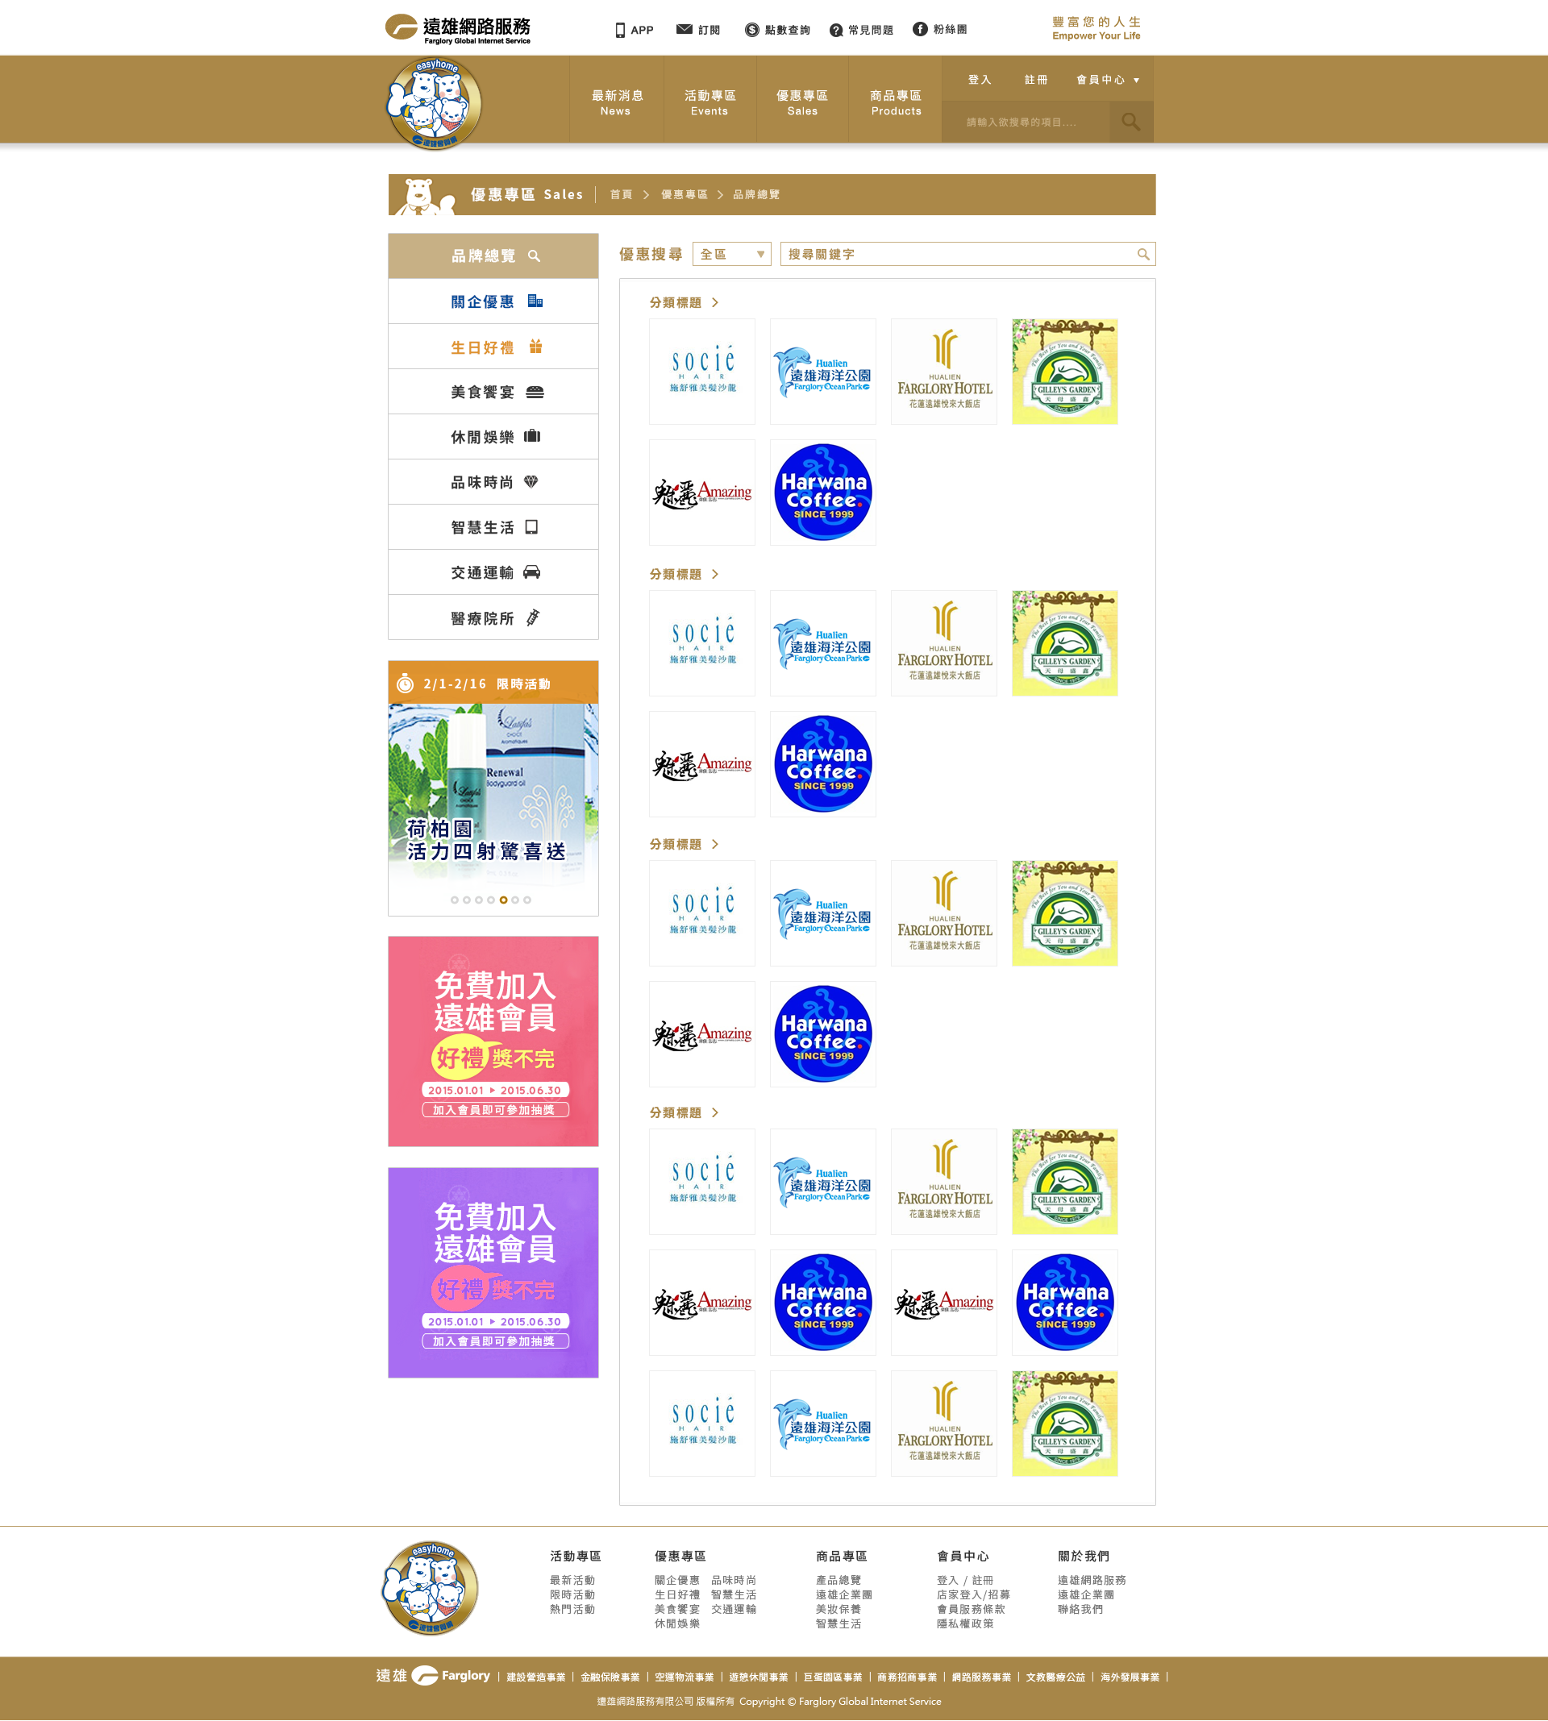
Task: Click first-row Socie Hair brand logo
Action: [x=701, y=372]
